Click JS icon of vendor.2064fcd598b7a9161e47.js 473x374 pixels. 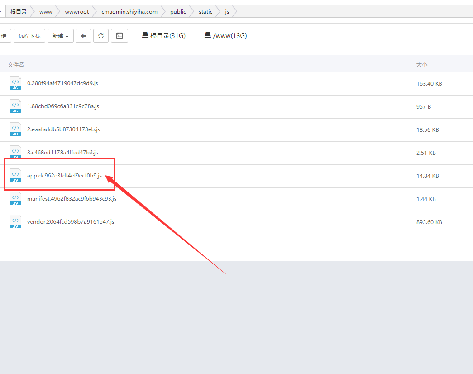click(15, 221)
